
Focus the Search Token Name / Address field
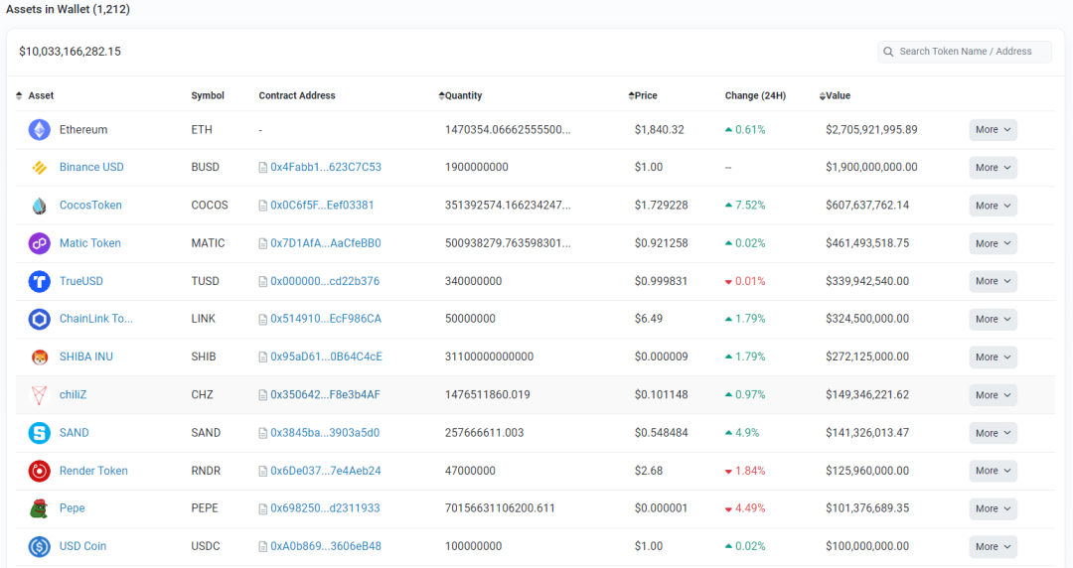point(965,52)
